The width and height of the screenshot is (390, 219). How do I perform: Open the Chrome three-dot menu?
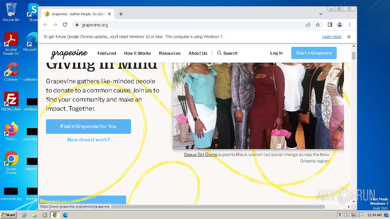click(349, 25)
